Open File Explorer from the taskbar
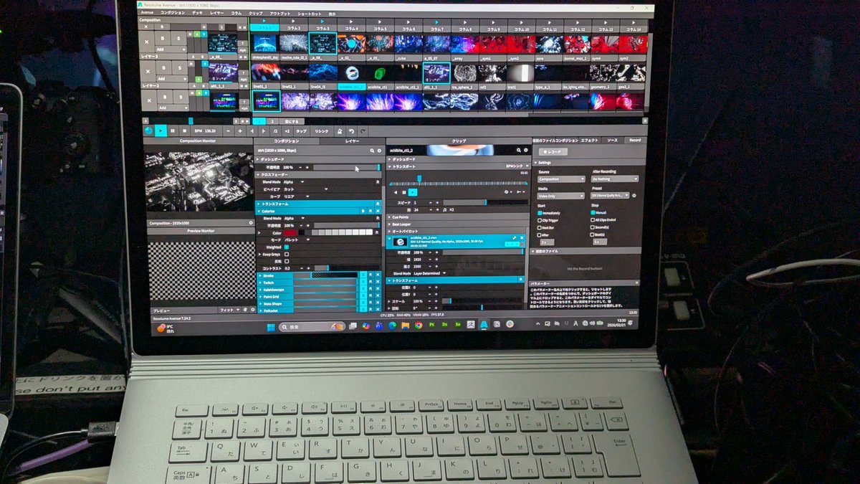Viewport: 860px width, 484px height. click(x=405, y=326)
